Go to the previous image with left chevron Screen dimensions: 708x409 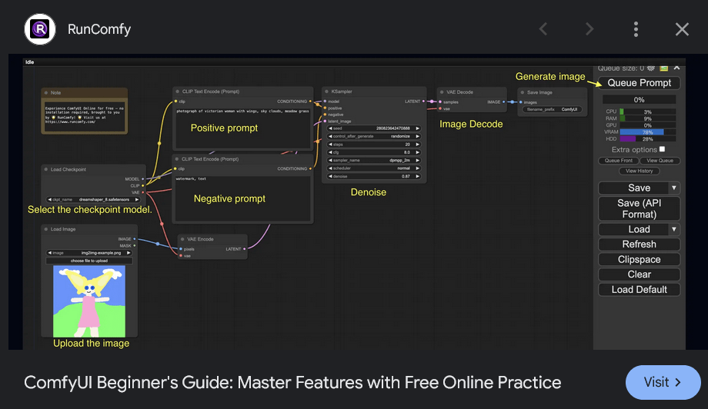[543, 29]
